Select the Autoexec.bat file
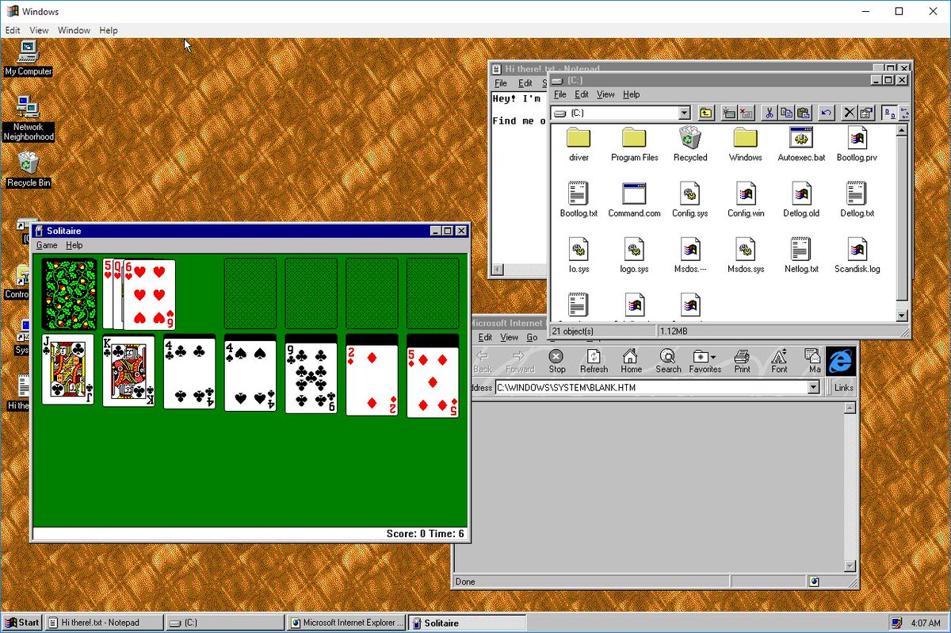 [801, 144]
